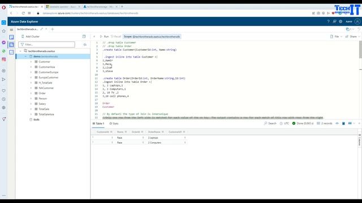Click the tbdb database icon
The height and width of the screenshot is (203, 362).
pyautogui.click(x=31, y=120)
